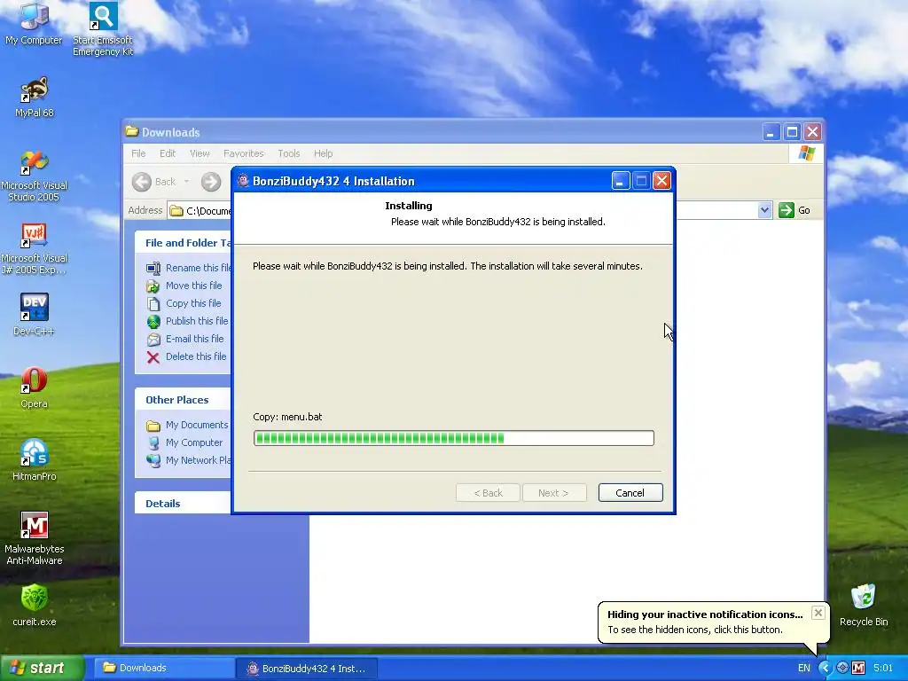The height and width of the screenshot is (681, 908).
Task: Open the Recycle Bin icon
Action: (x=864, y=605)
